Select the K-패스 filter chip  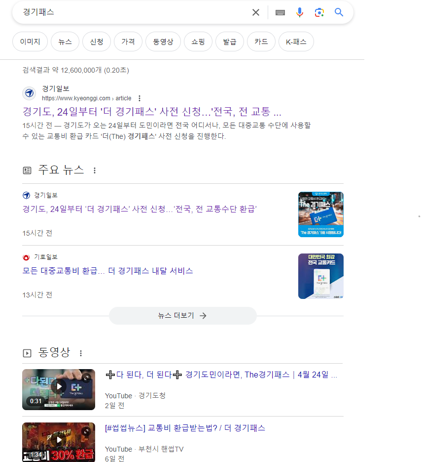click(296, 42)
